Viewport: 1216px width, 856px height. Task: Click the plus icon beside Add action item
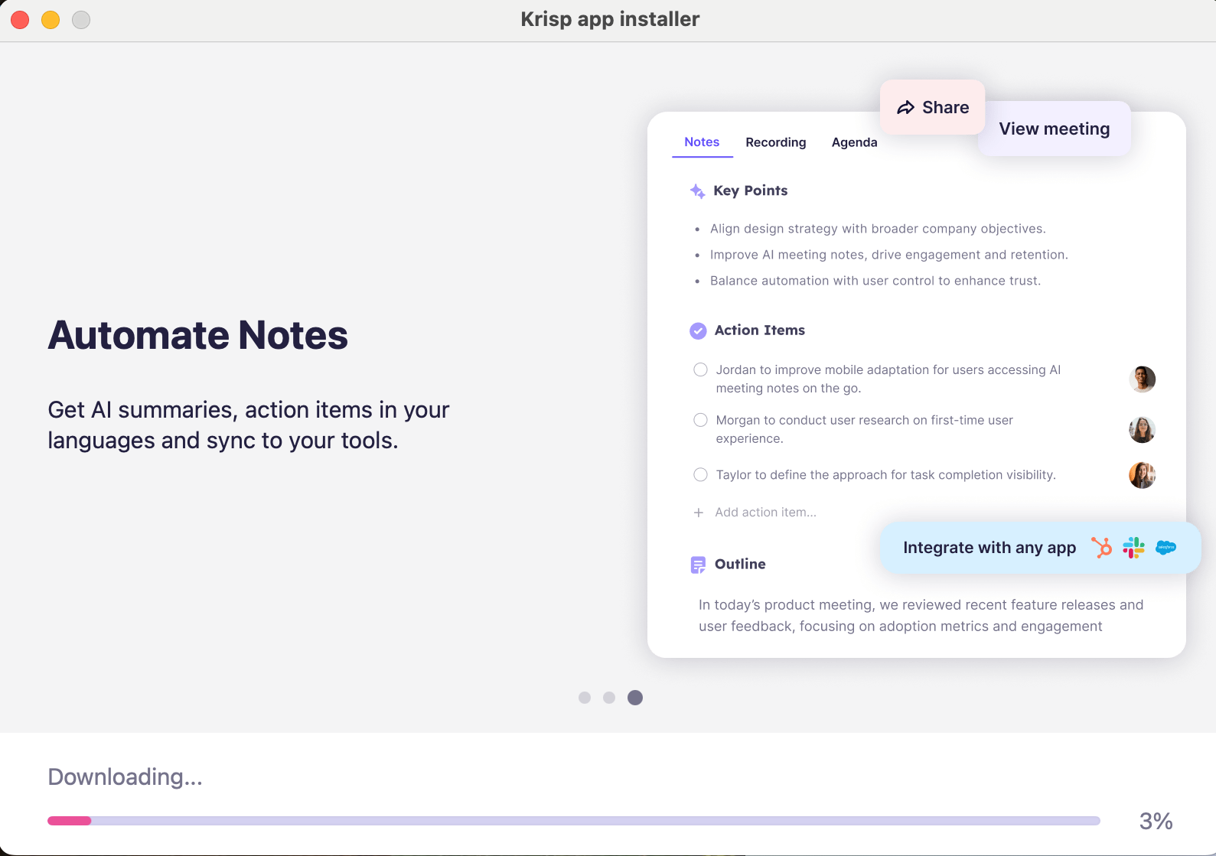tap(698, 513)
